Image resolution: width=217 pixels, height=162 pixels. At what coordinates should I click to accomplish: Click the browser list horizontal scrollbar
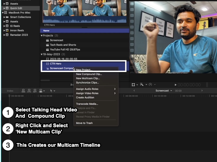(45, 80)
